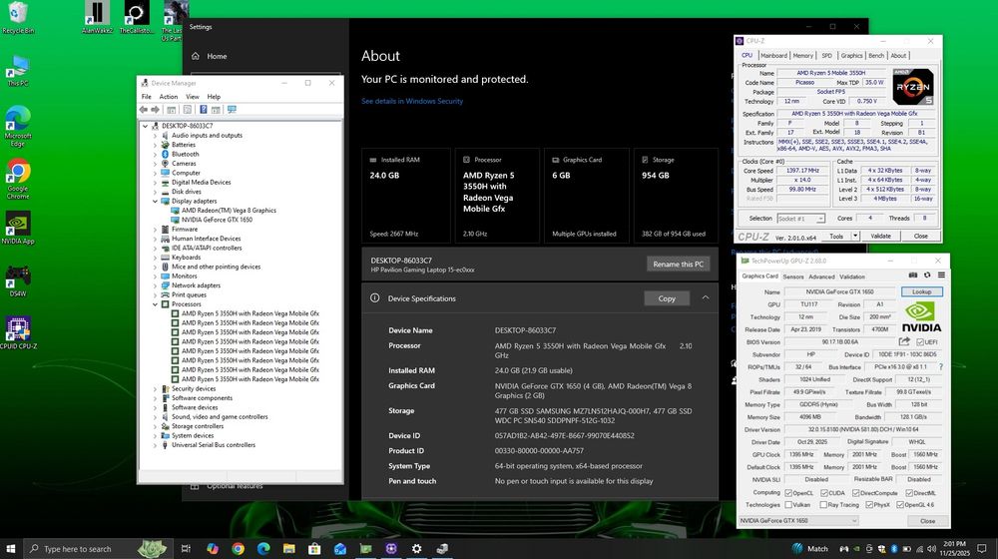998x559 pixels.
Task: Expand the Network adapters node
Action: [155, 285]
